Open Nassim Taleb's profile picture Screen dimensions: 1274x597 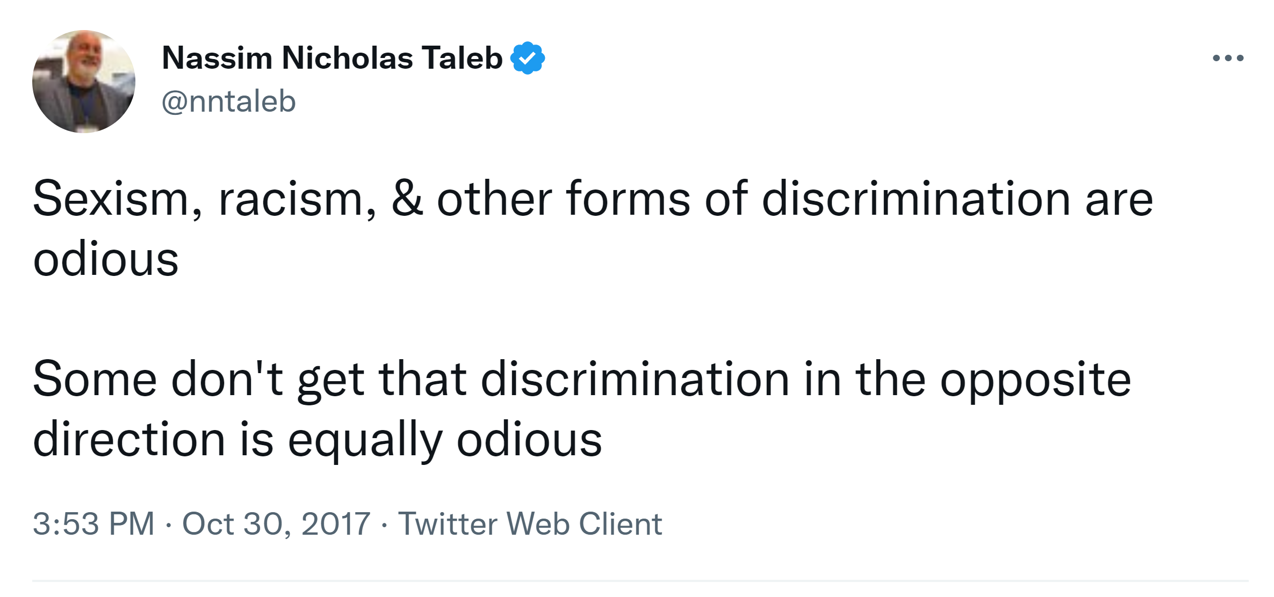coord(84,82)
